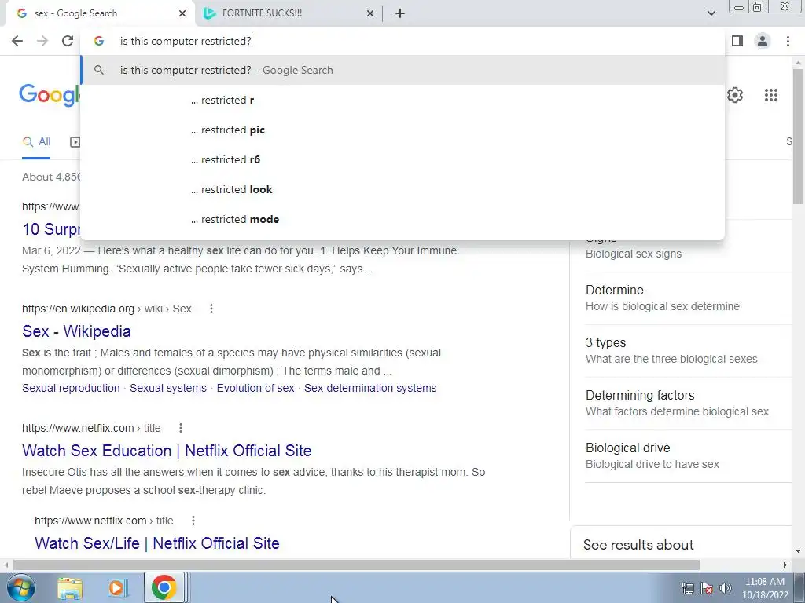805x603 pixels.
Task: Click the 'Biological sex signs' entry
Action: pos(634,254)
